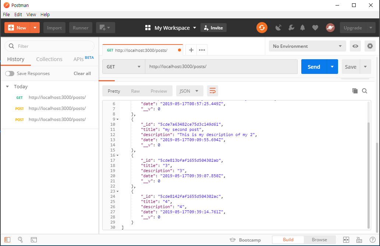Screen dimensions: 380x246
Task: Open the Edit menu
Action: click(x=18, y=15)
